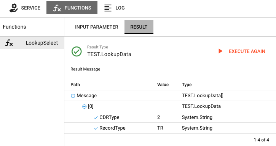Select the RESULT tab
This screenshot has width=276, height=146.
point(139,27)
